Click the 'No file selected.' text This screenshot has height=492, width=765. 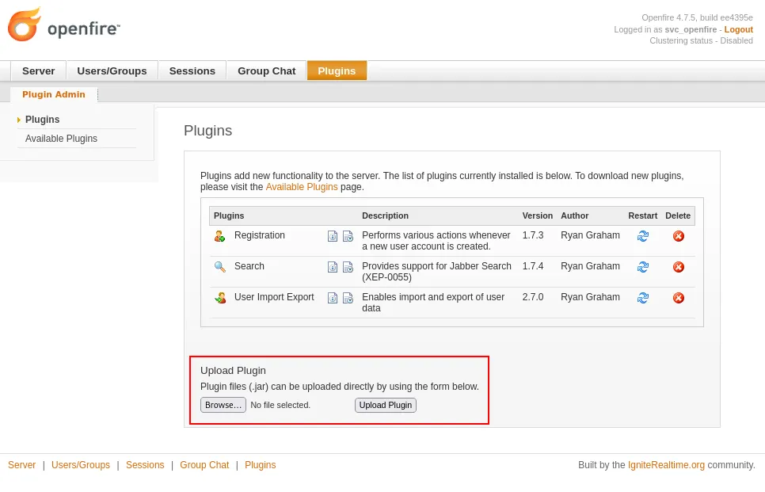(280, 405)
